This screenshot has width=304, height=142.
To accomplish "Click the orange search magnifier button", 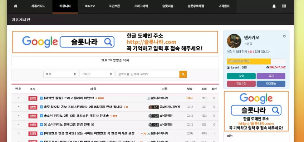I will (183, 74).
